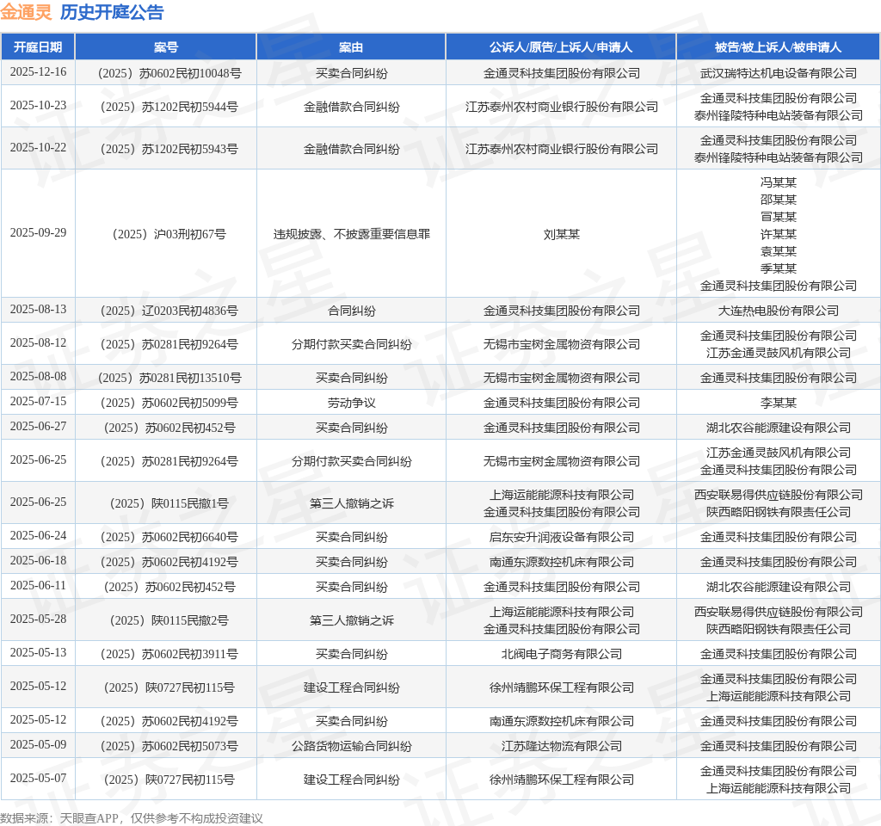
Task: Click plaintiff 江苏隆达物流有限公司
Action: (561, 746)
